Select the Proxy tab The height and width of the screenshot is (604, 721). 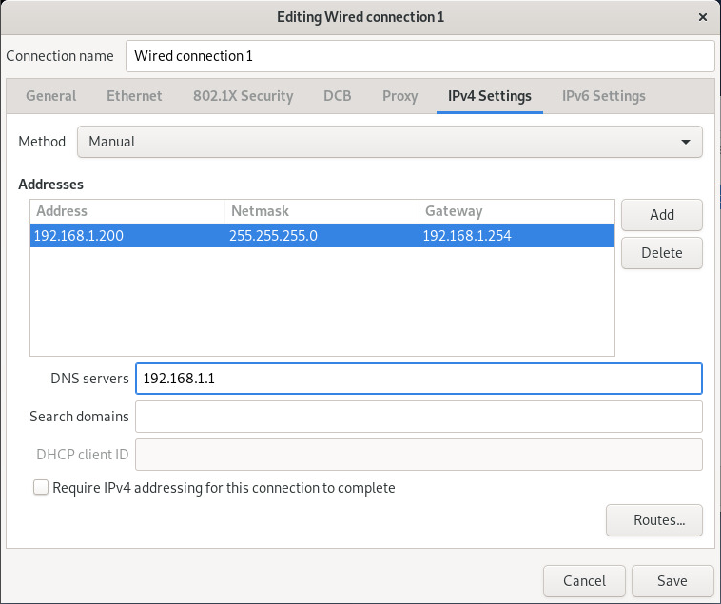[399, 96]
